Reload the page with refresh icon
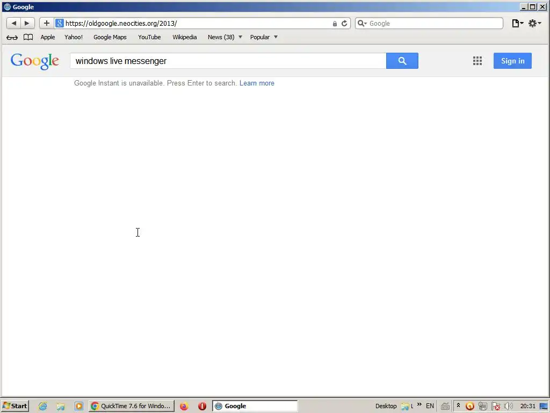The width and height of the screenshot is (550, 413). click(344, 23)
